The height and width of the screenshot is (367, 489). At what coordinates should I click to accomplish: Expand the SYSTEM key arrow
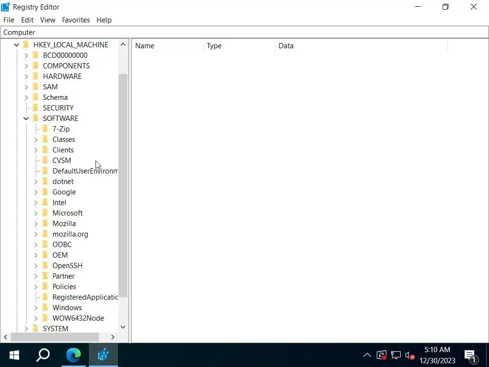(x=26, y=329)
